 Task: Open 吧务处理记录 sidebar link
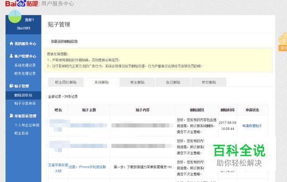coord(25,74)
